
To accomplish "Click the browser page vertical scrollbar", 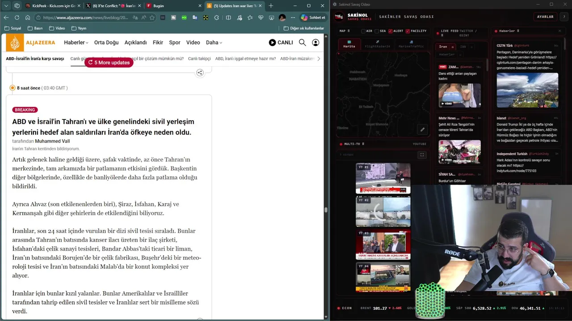I will tap(326, 210).
